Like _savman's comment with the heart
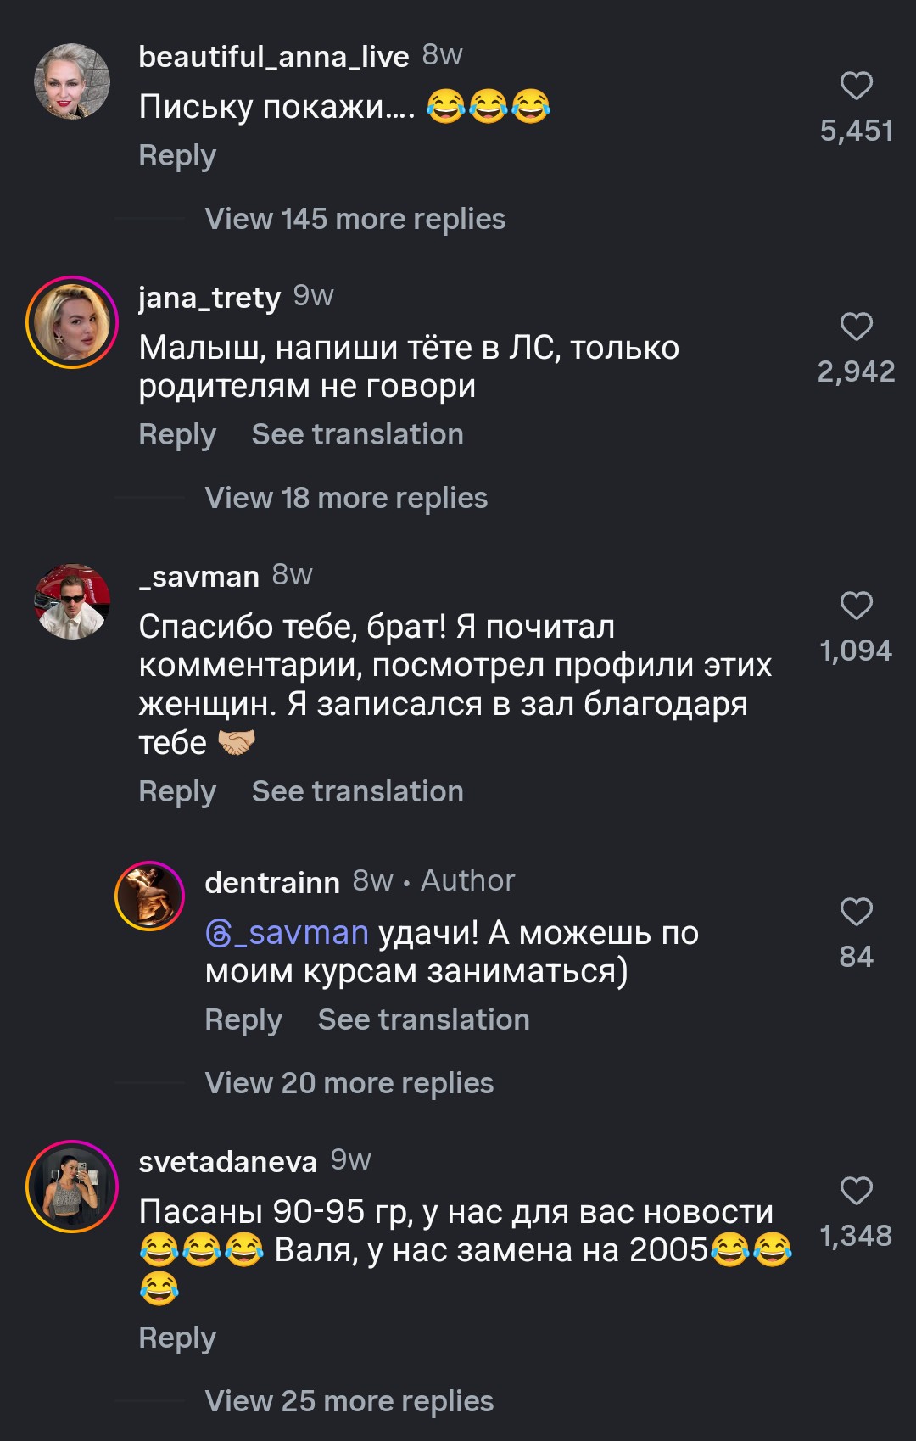The image size is (916, 1441). 856,606
